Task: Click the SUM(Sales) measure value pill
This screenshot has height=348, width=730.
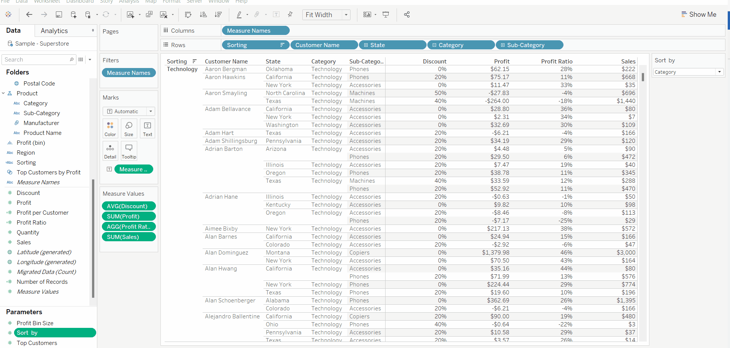Action: point(129,237)
